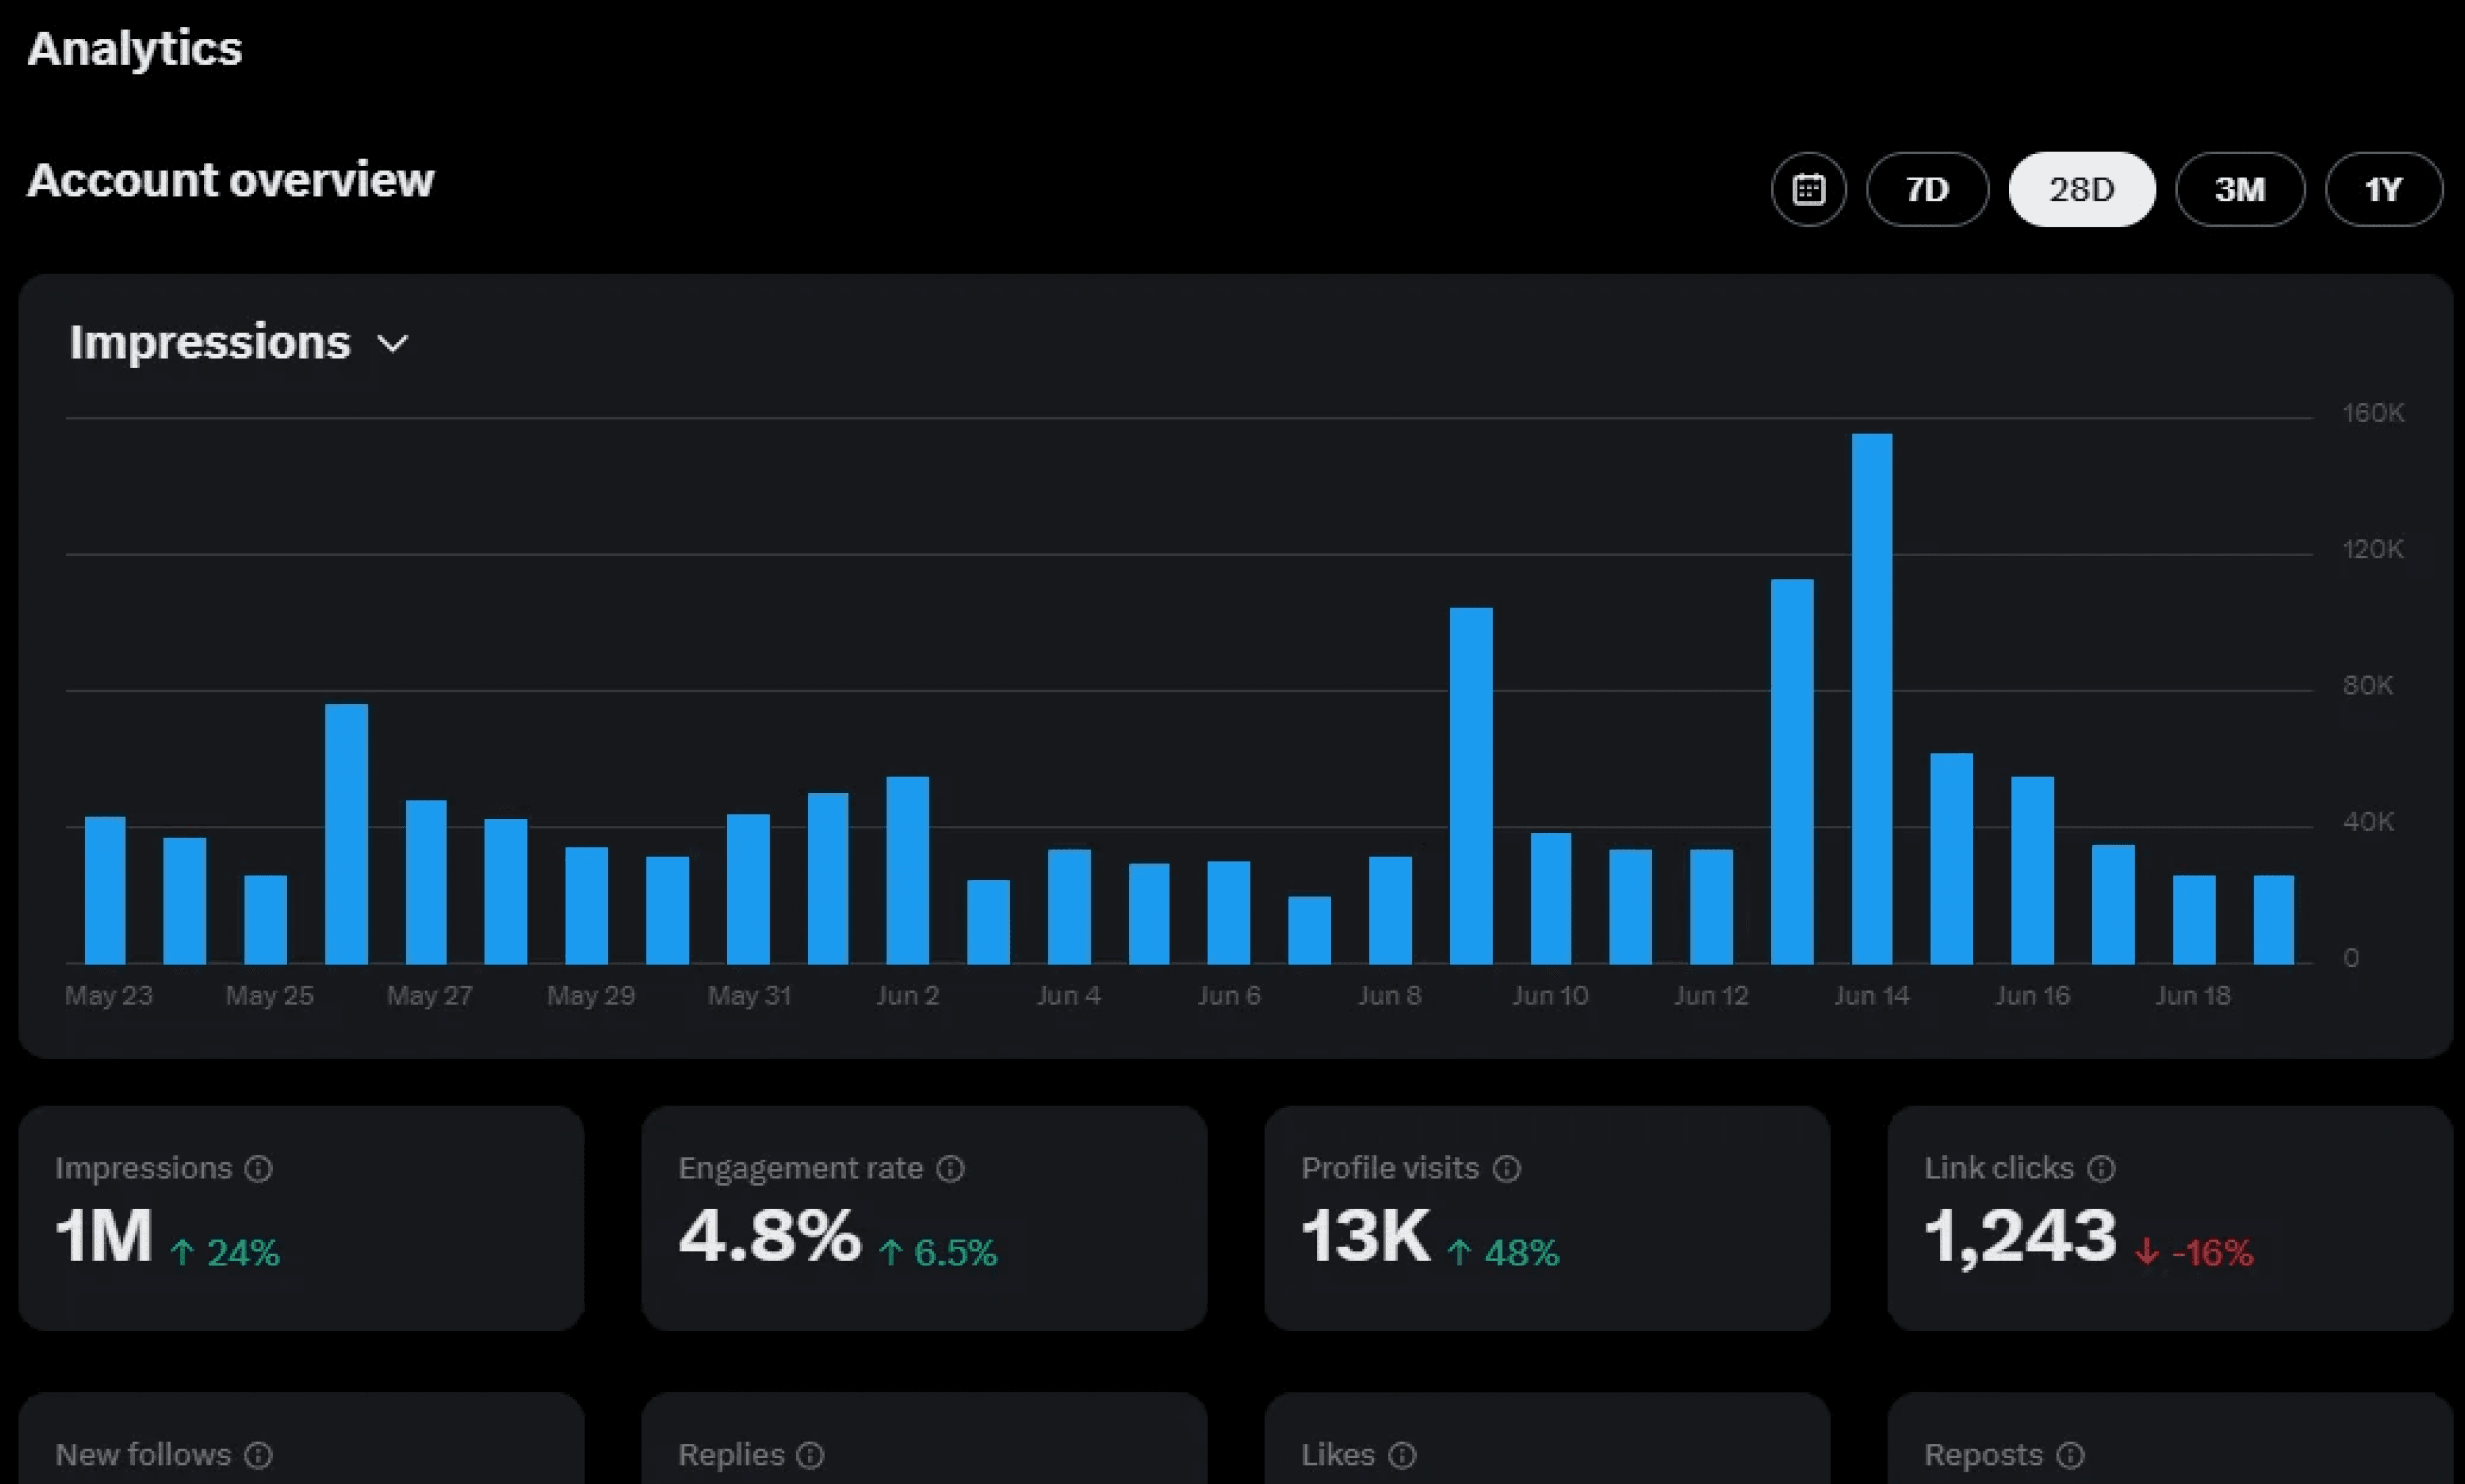This screenshot has height=1484, width=2465.
Task: Click the 6.5% engagement change indicator
Action: click(938, 1252)
